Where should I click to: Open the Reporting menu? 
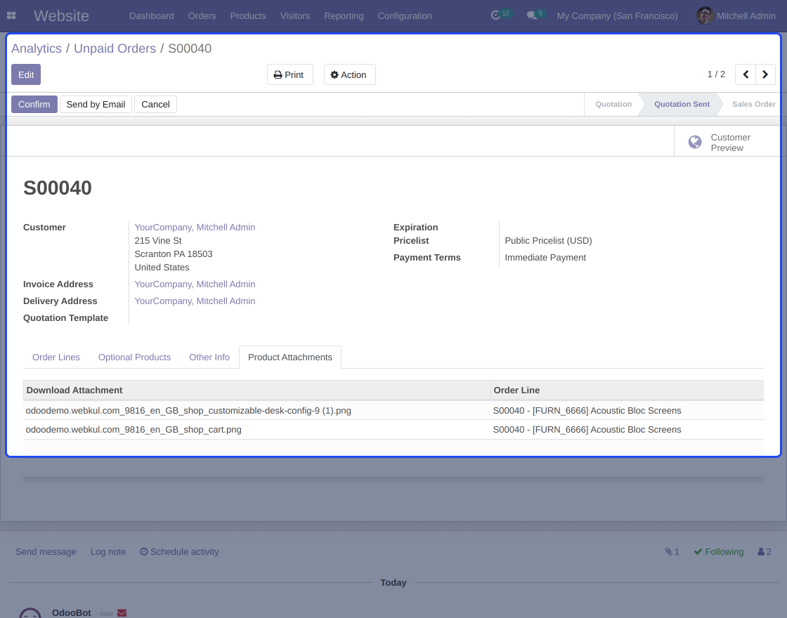tap(344, 16)
